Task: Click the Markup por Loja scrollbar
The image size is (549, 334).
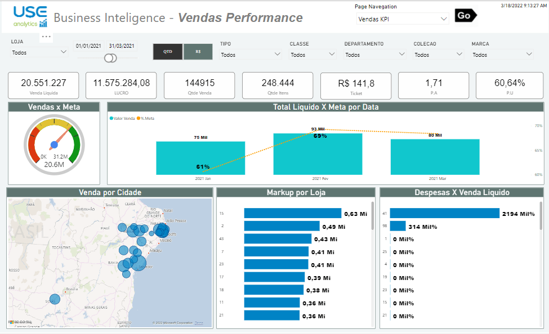Action: coord(372,216)
